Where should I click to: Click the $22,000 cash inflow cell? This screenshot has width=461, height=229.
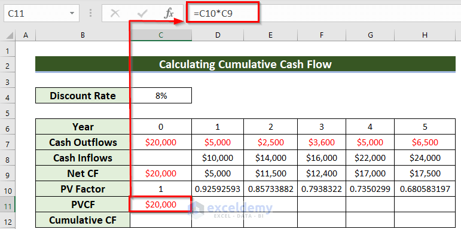coord(370,158)
